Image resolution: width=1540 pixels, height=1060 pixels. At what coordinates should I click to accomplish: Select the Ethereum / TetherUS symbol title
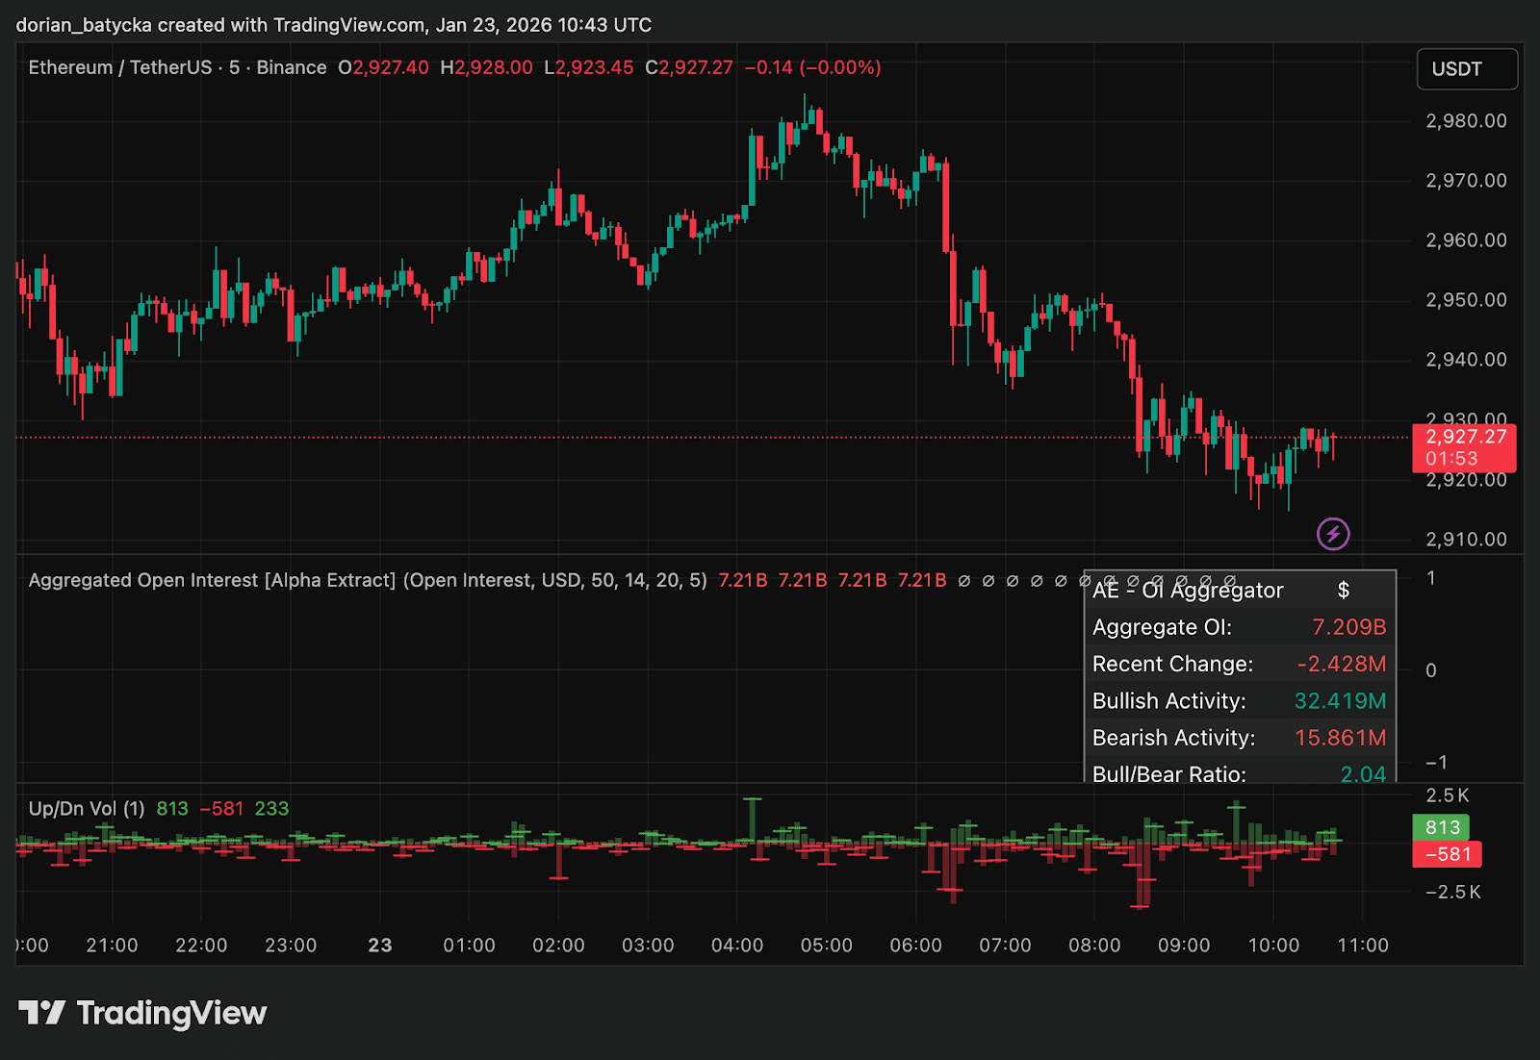(119, 67)
